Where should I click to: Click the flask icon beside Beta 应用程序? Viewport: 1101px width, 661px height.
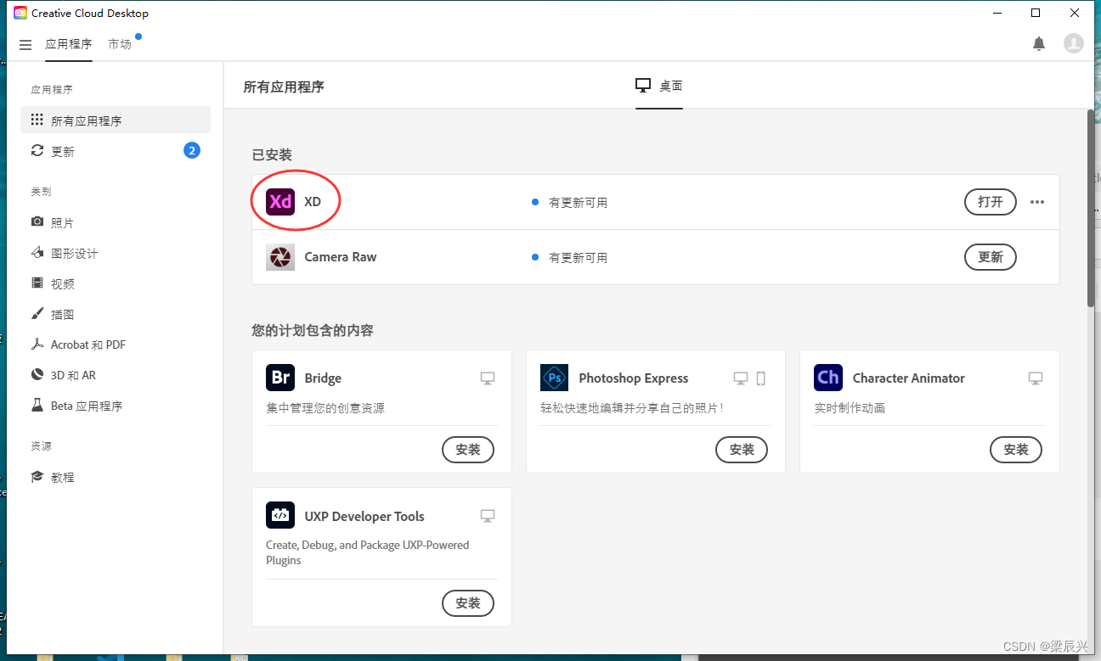coord(37,405)
